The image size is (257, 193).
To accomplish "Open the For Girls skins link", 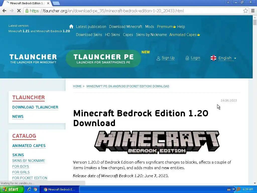I will pos(21,172).
